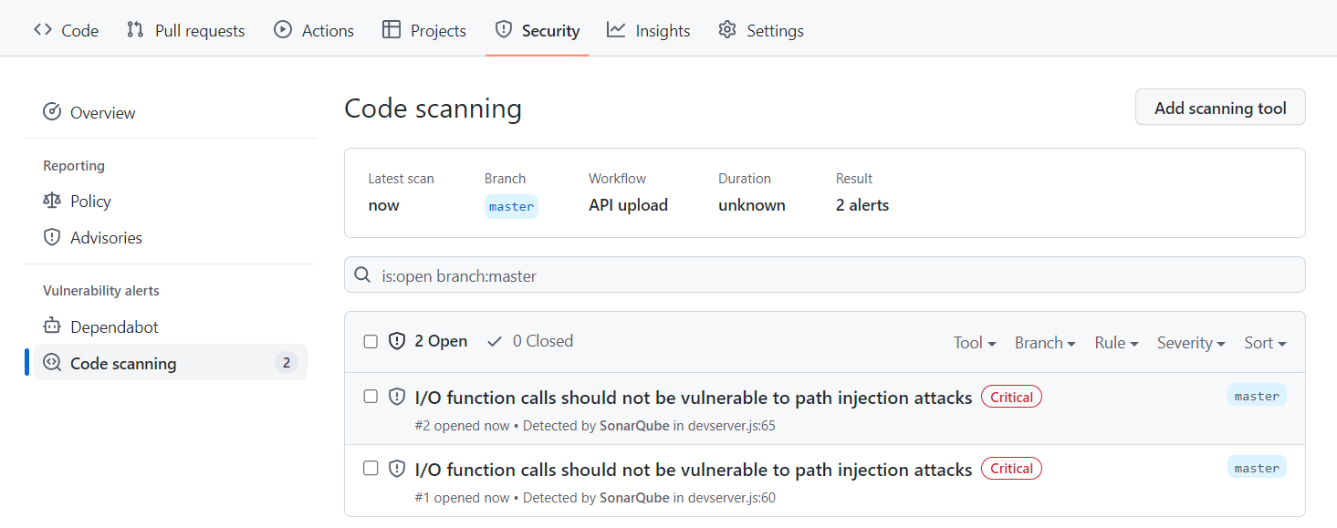Click the Insights graph icon

click(x=615, y=29)
